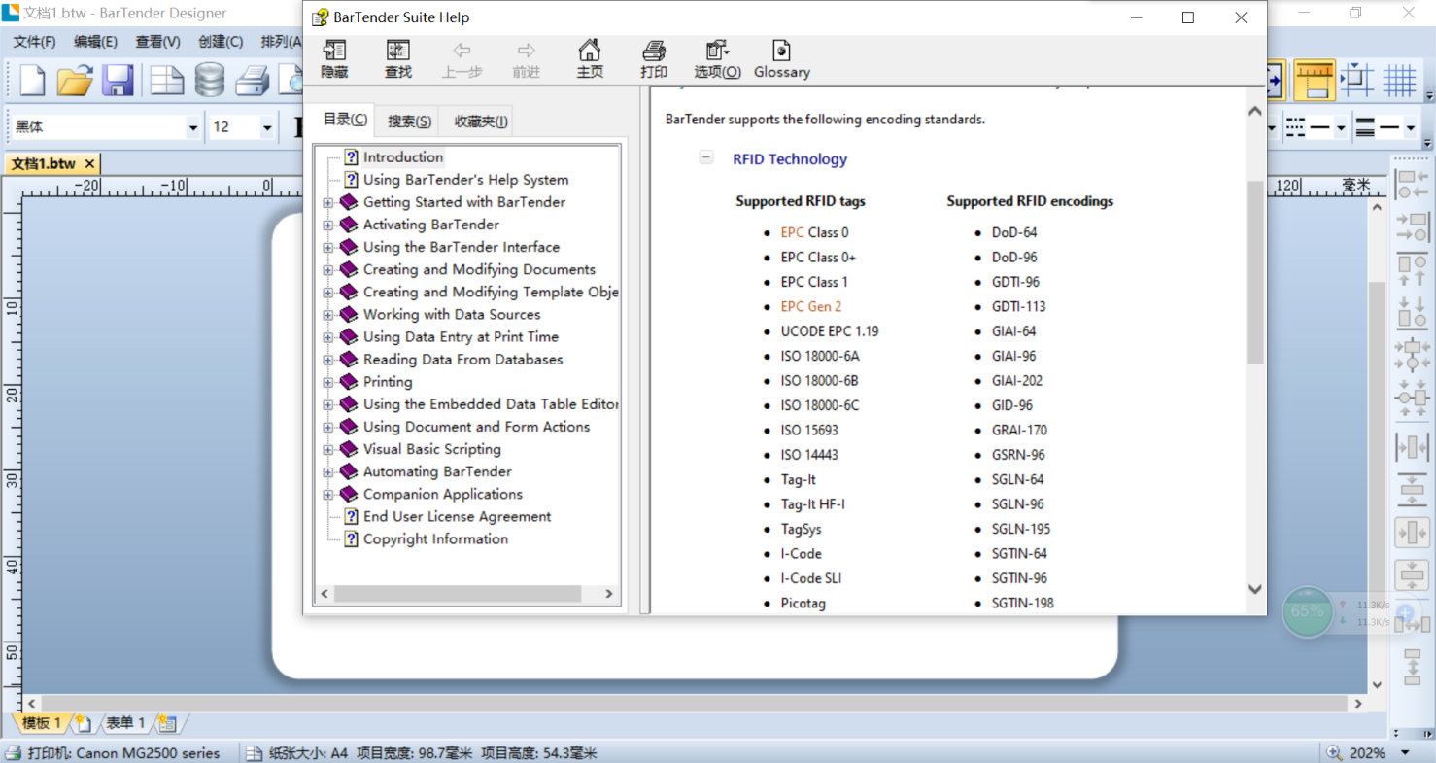
Task: Open the 黑体 font name dropdown
Action: tap(192, 127)
